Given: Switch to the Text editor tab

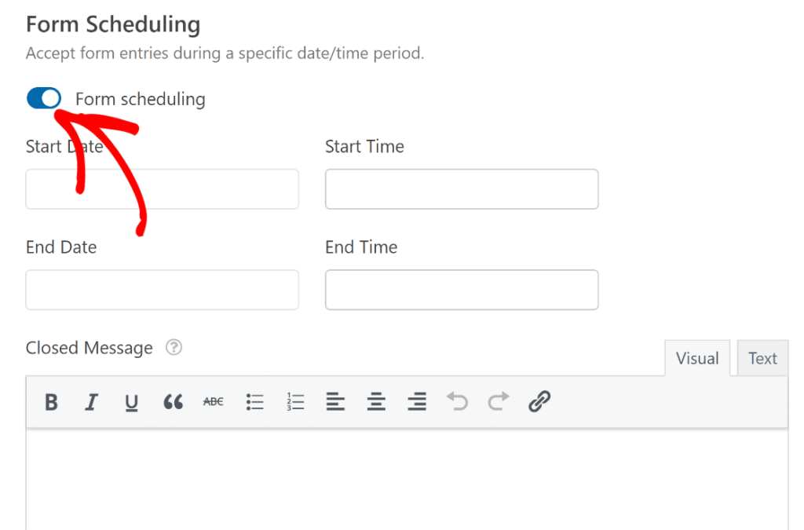Looking at the screenshot, I should [762, 358].
